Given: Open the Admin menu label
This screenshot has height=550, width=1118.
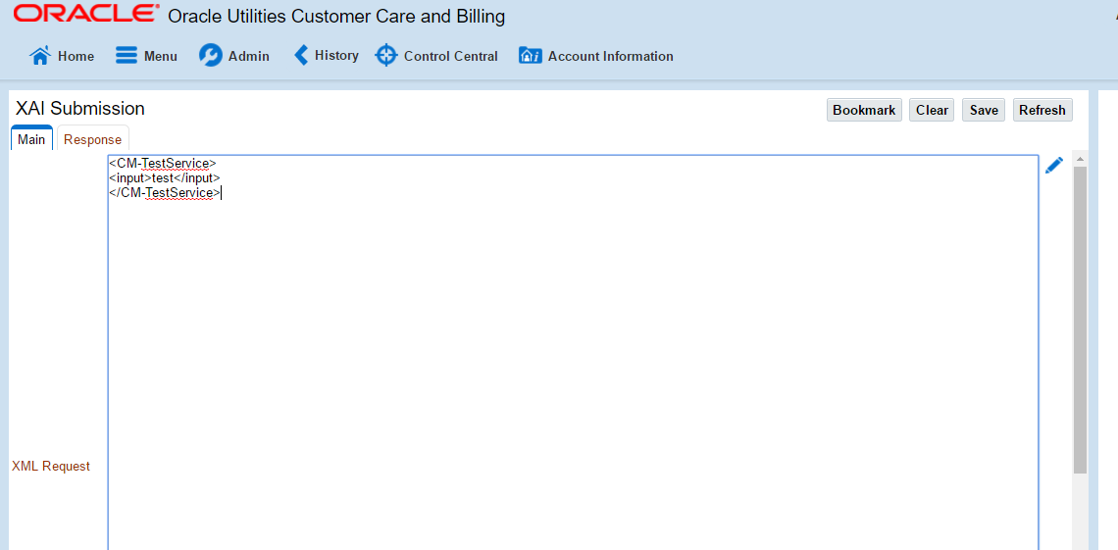Looking at the screenshot, I should point(249,56).
